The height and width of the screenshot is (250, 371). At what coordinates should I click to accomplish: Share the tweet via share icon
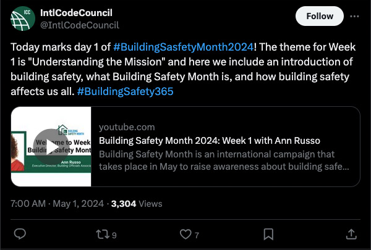coord(351,234)
